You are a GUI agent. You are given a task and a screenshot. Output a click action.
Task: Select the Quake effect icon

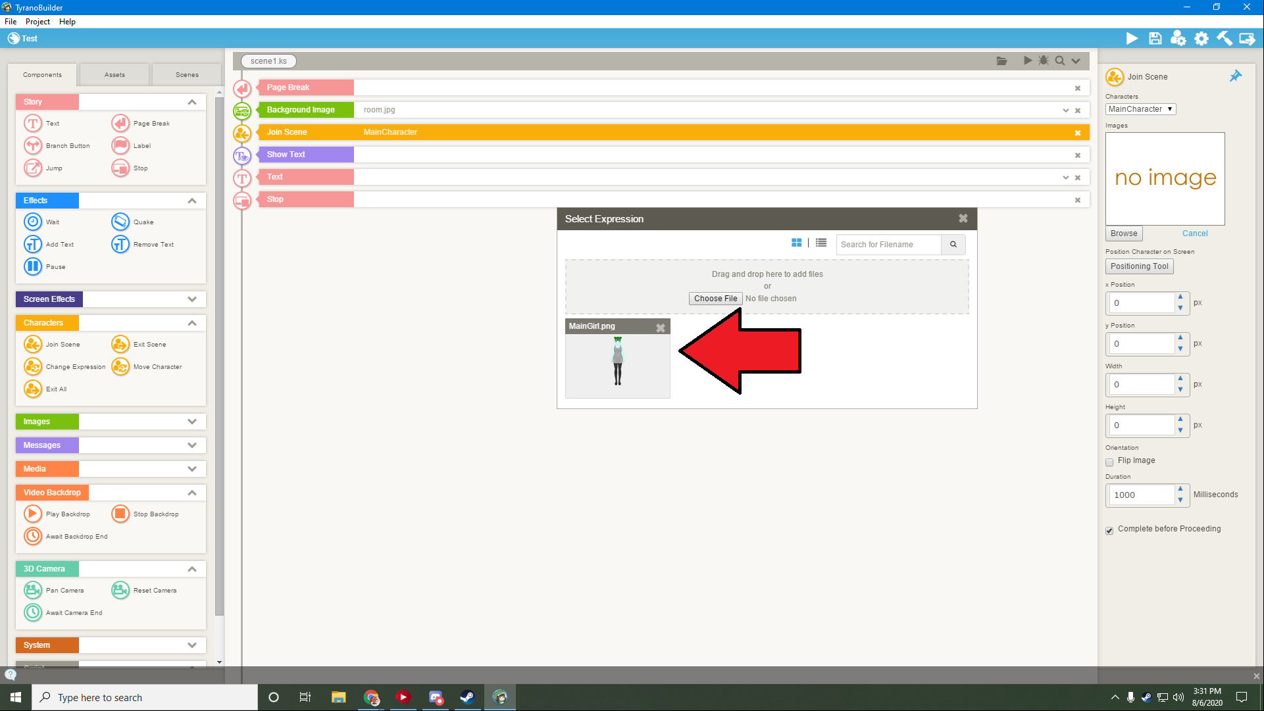(120, 222)
